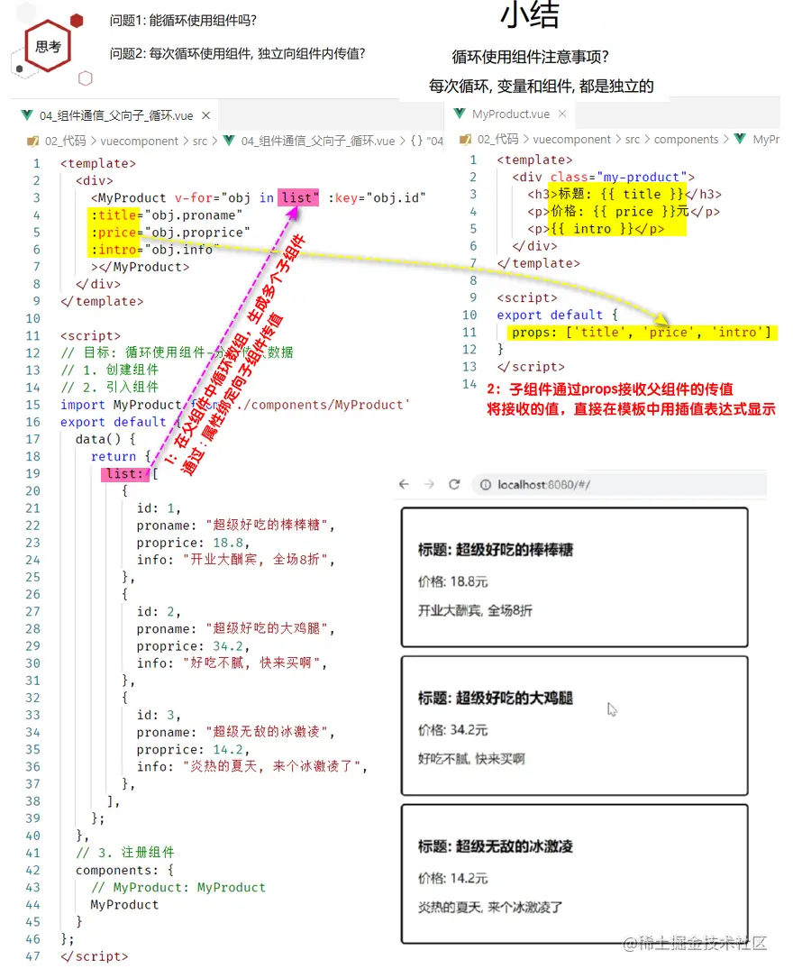
Task: Close the 04_组件通信_父向子_循环.vue tab
Action: (x=205, y=115)
